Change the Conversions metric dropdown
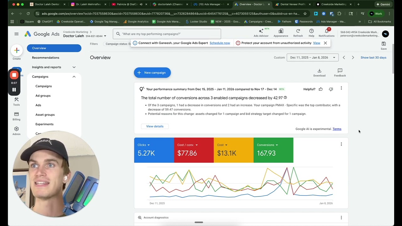Screen dimensions: 402x226 click(267, 145)
